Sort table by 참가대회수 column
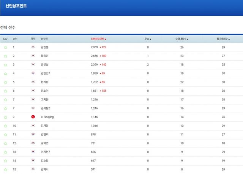The height and width of the screenshot is (174, 243). (223, 39)
